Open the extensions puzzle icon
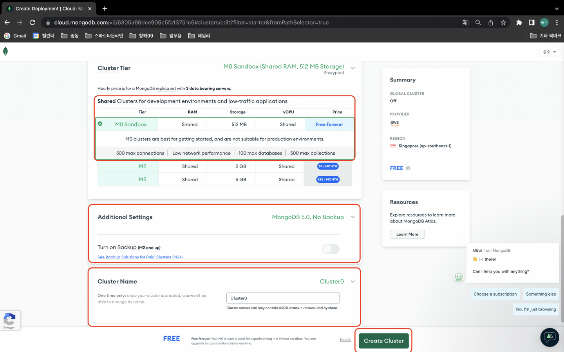 (519, 22)
